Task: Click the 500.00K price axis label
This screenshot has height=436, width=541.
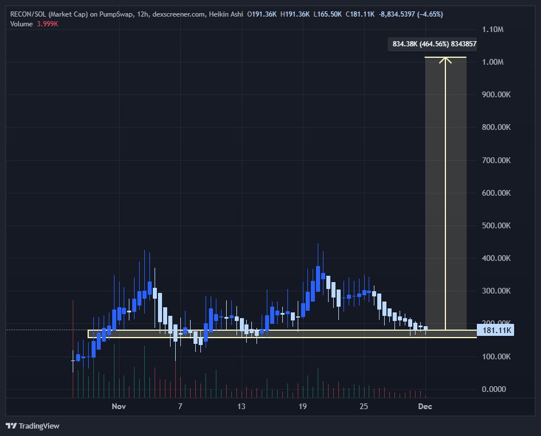Action: point(496,225)
